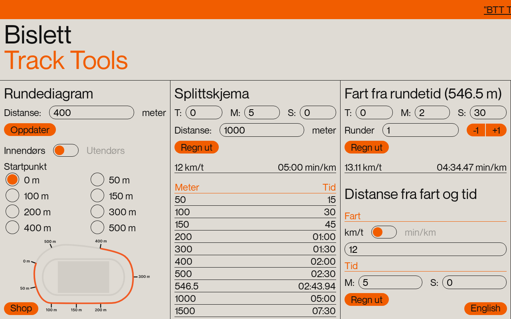
Task: Click the Meter column header
Action: [x=187, y=187]
